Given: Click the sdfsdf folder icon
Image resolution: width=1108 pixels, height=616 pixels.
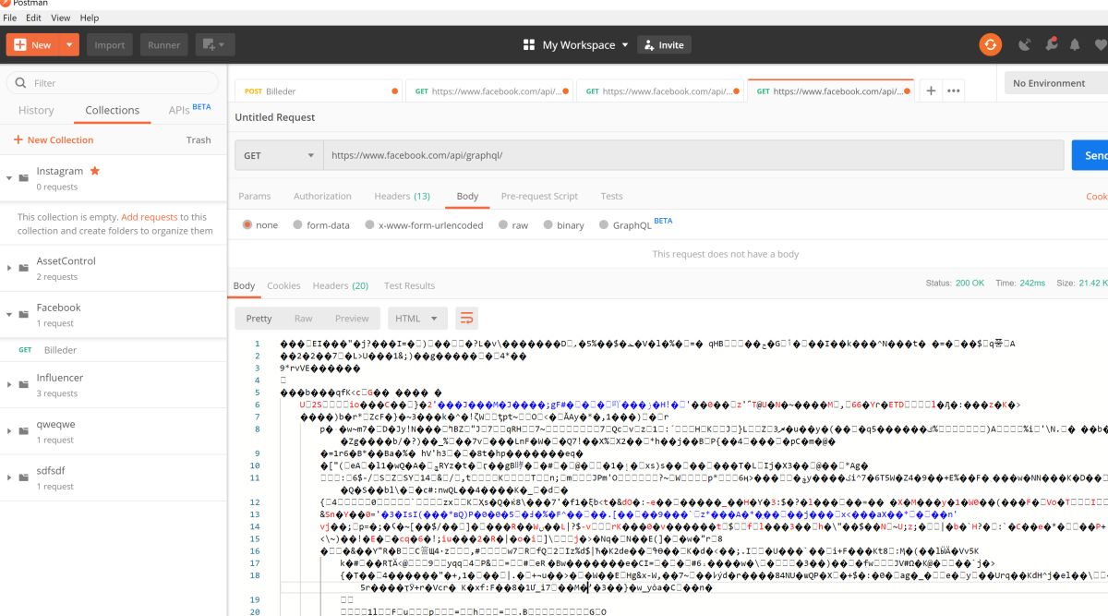Looking at the screenshot, I should coord(23,478).
